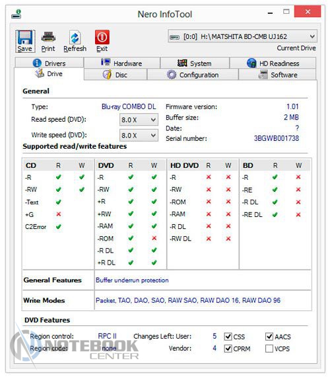Toggle the CPRM checkbox
Image resolution: width=330 pixels, height=377 pixels.
(228, 349)
